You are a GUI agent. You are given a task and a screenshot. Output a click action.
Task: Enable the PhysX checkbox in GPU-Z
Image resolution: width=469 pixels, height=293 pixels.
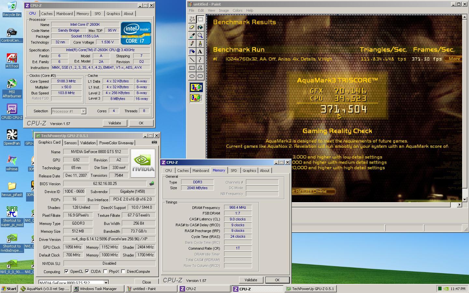tap(105, 271)
